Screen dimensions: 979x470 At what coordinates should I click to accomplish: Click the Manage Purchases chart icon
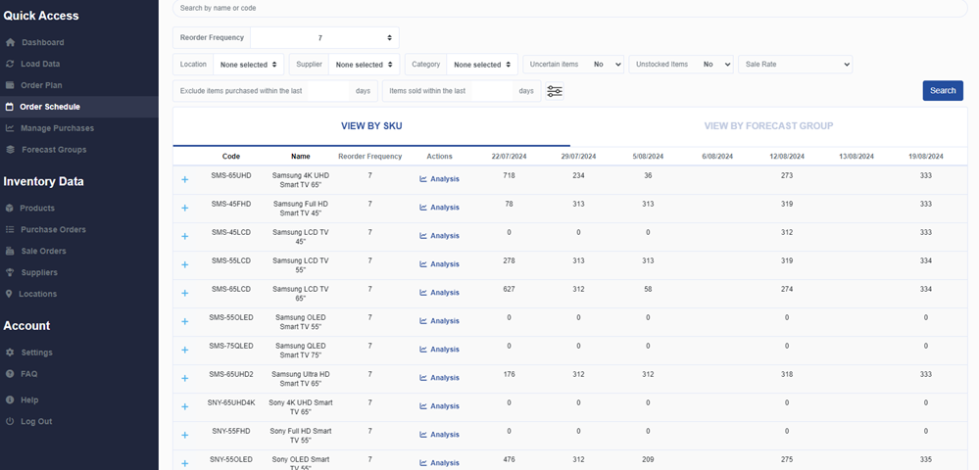10,128
